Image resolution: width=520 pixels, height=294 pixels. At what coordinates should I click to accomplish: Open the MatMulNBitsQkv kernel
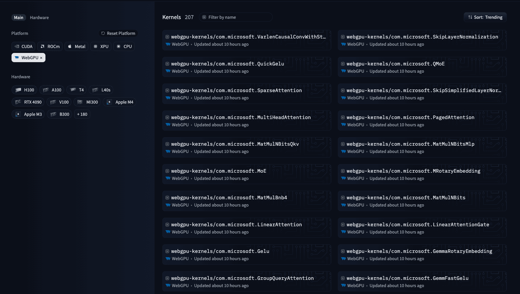[247, 147]
